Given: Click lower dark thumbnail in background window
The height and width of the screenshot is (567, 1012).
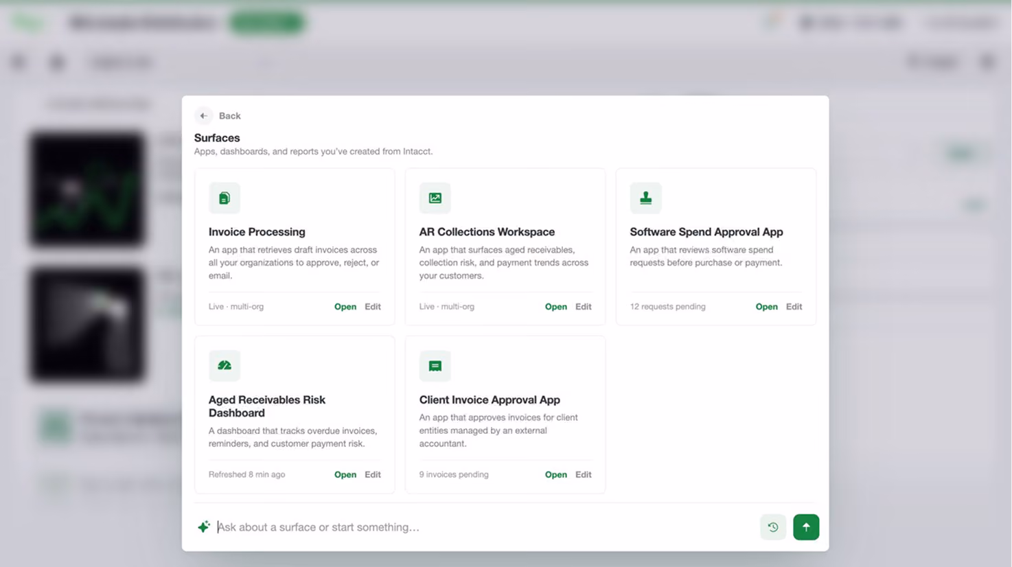Looking at the screenshot, I should (x=87, y=324).
